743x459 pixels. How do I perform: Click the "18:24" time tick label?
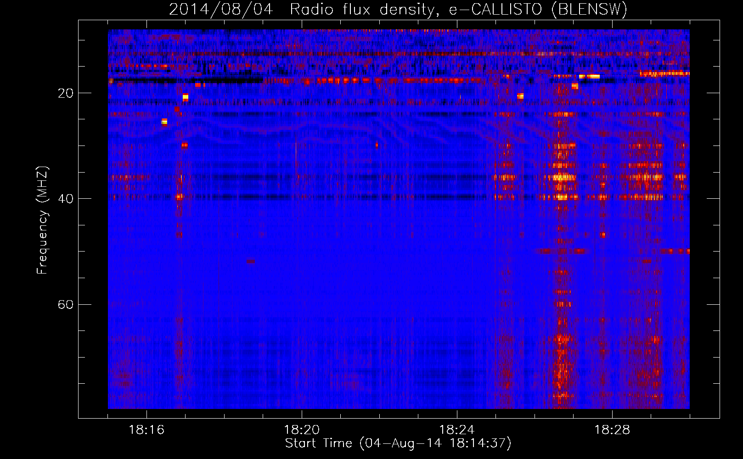click(x=457, y=430)
